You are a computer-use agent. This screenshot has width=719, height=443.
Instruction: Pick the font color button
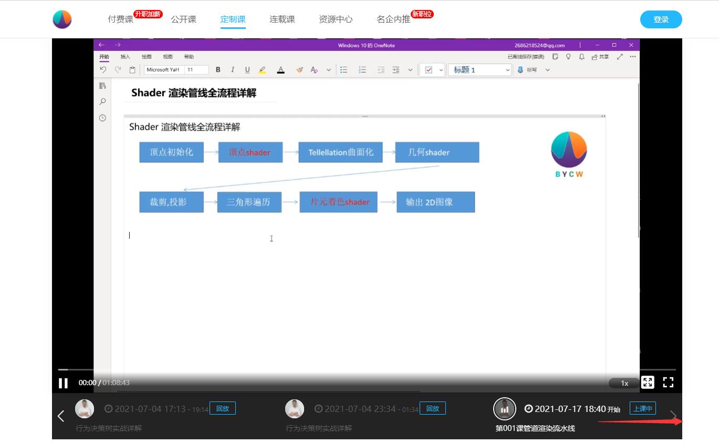pyautogui.click(x=281, y=70)
